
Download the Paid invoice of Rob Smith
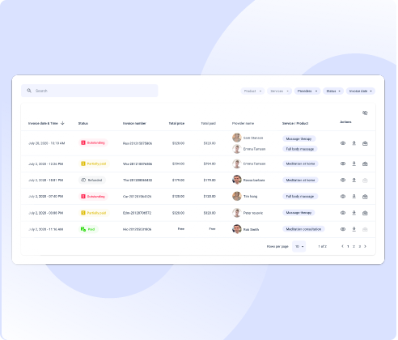click(x=354, y=229)
